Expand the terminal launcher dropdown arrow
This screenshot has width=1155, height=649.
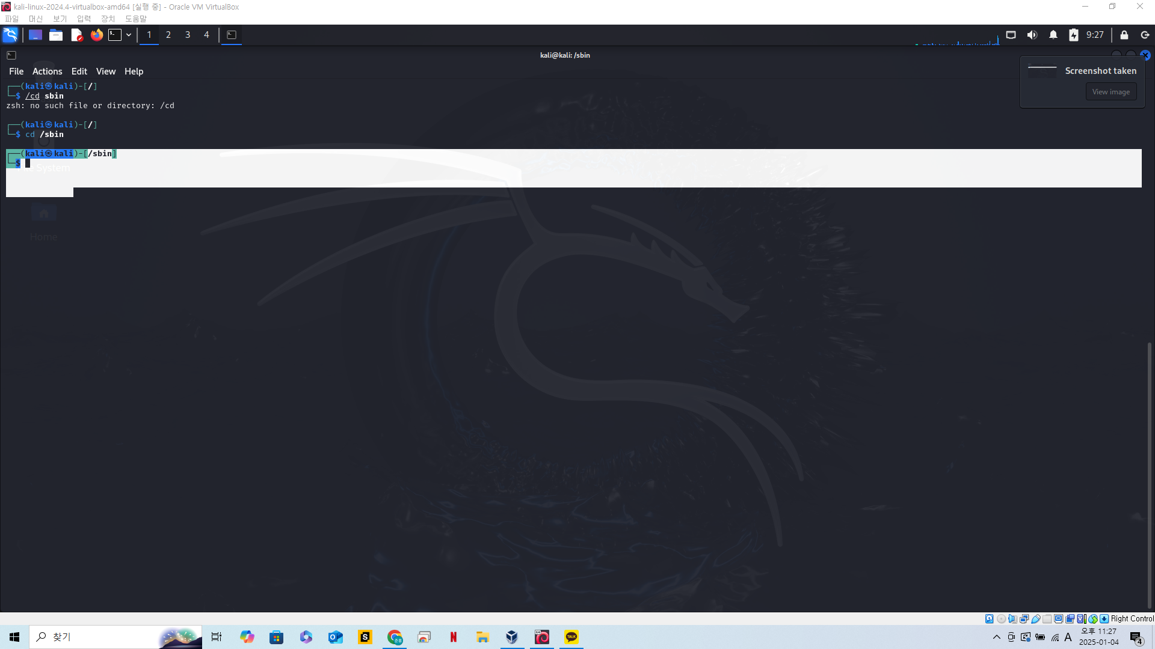(x=129, y=35)
